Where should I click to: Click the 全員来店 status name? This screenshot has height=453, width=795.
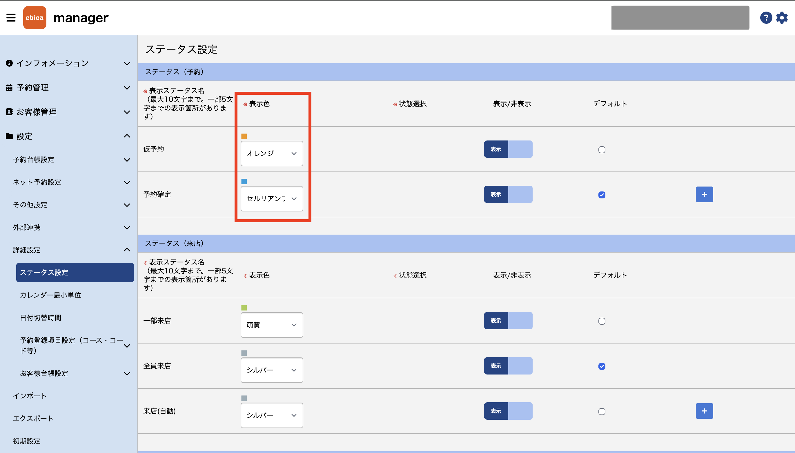[x=157, y=366]
